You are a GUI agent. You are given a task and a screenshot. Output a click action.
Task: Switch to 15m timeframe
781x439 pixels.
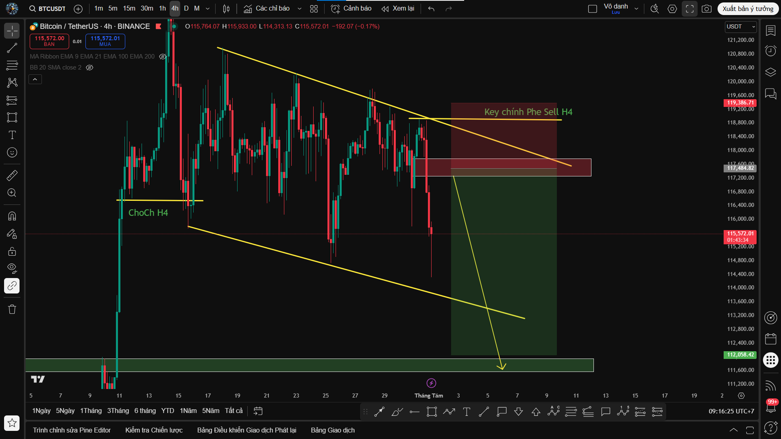pyautogui.click(x=129, y=9)
